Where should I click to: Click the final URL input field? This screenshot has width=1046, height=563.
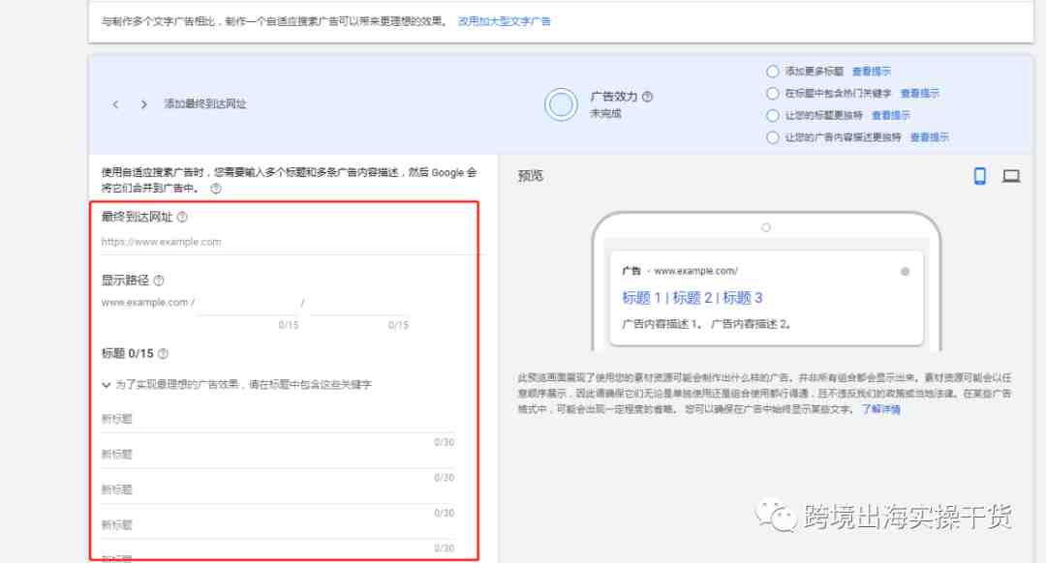click(292, 242)
